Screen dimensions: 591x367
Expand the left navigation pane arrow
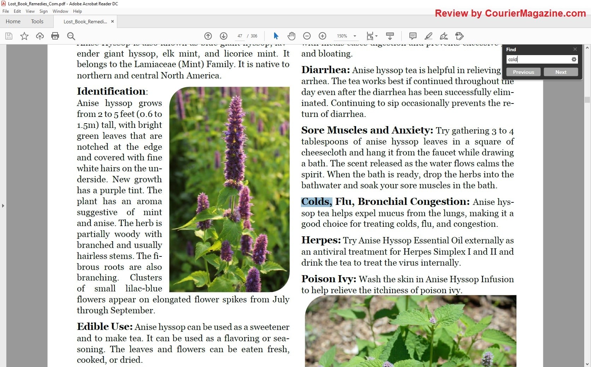[3, 206]
